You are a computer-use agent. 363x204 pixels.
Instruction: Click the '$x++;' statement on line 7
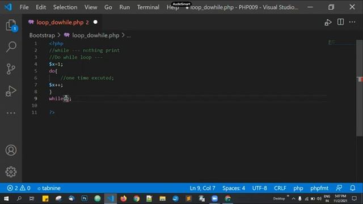point(56,85)
